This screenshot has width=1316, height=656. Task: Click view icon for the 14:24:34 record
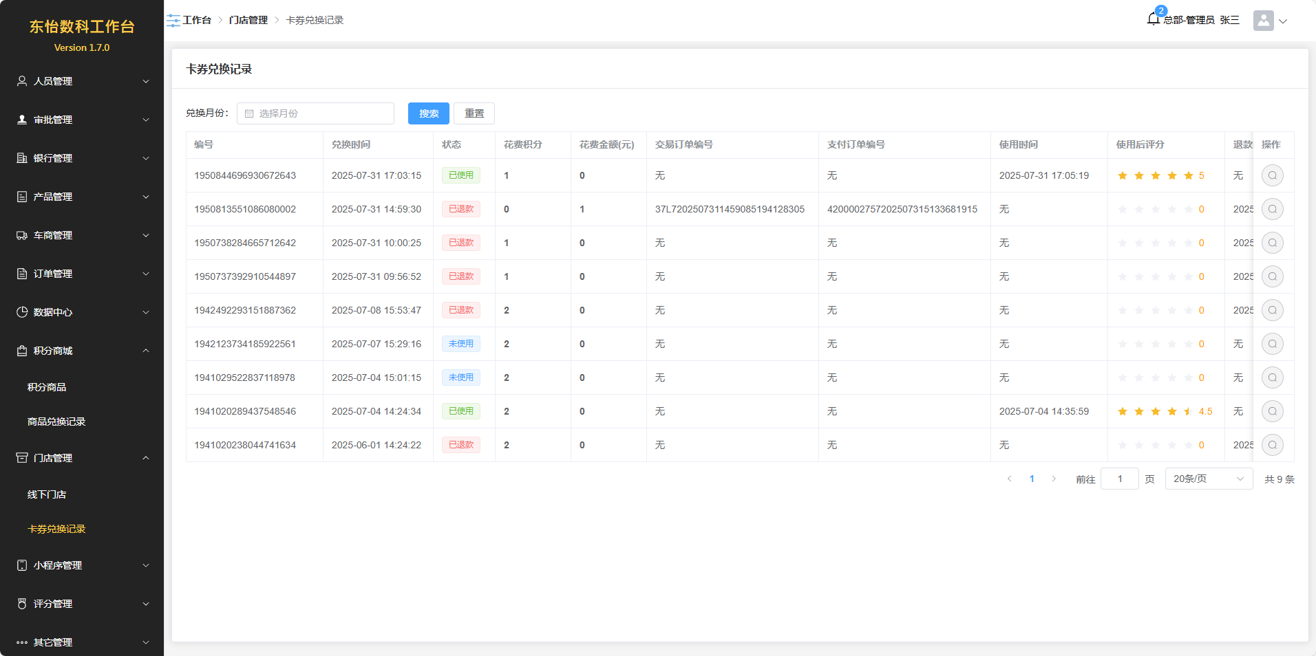click(x=1272, y=411)
